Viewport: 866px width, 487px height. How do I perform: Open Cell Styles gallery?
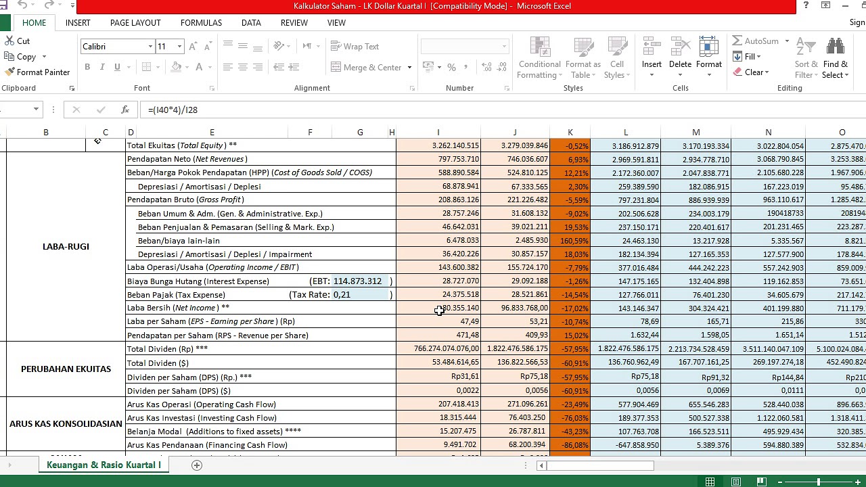coord(616,58)
